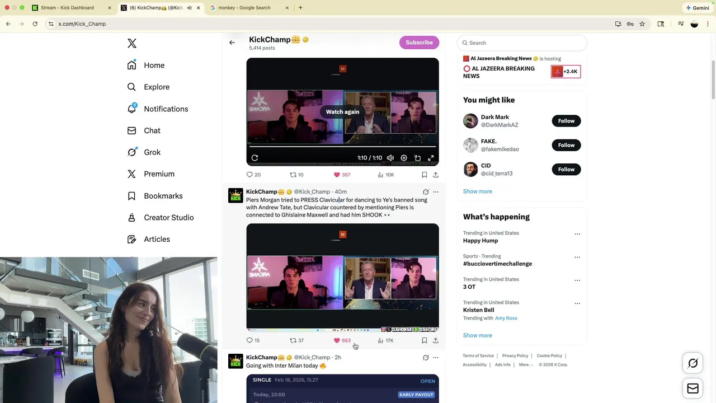Share the post with 663 likes
Screen dimensions: 716x403
(x=436, y=340)
